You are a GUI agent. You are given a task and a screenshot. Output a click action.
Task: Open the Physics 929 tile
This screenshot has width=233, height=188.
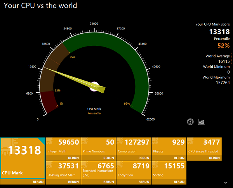(x=169, y=147)
